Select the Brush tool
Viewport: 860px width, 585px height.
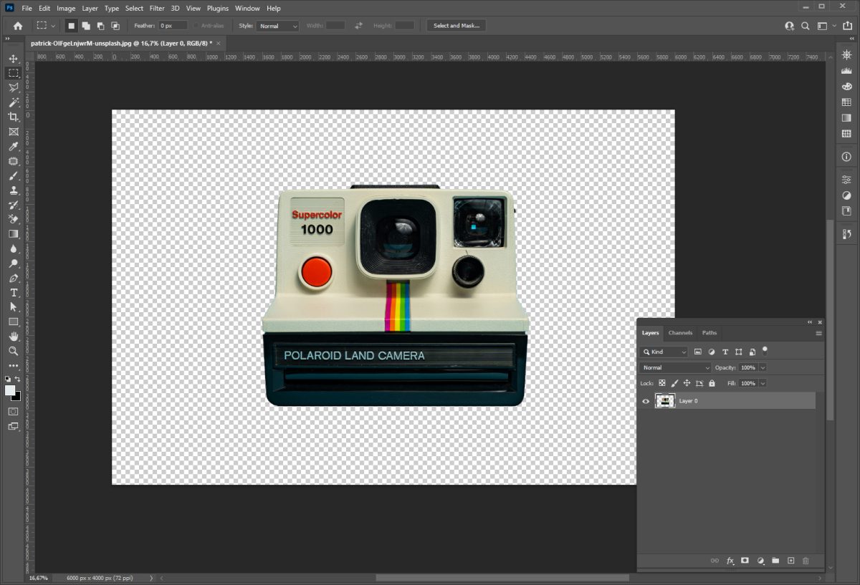13,175
